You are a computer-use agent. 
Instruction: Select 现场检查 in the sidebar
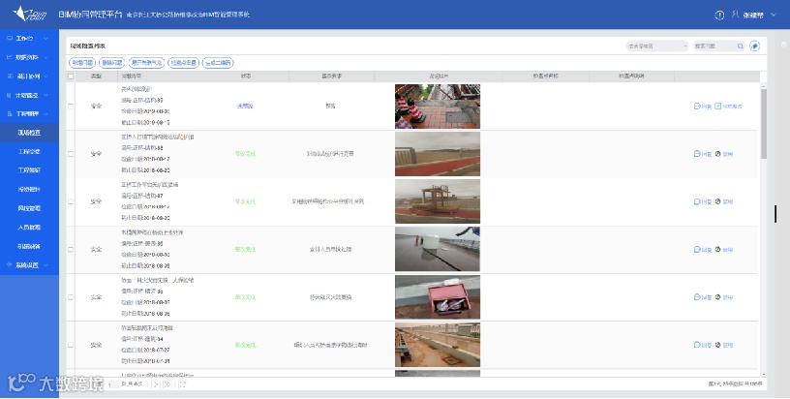[29, 133]
